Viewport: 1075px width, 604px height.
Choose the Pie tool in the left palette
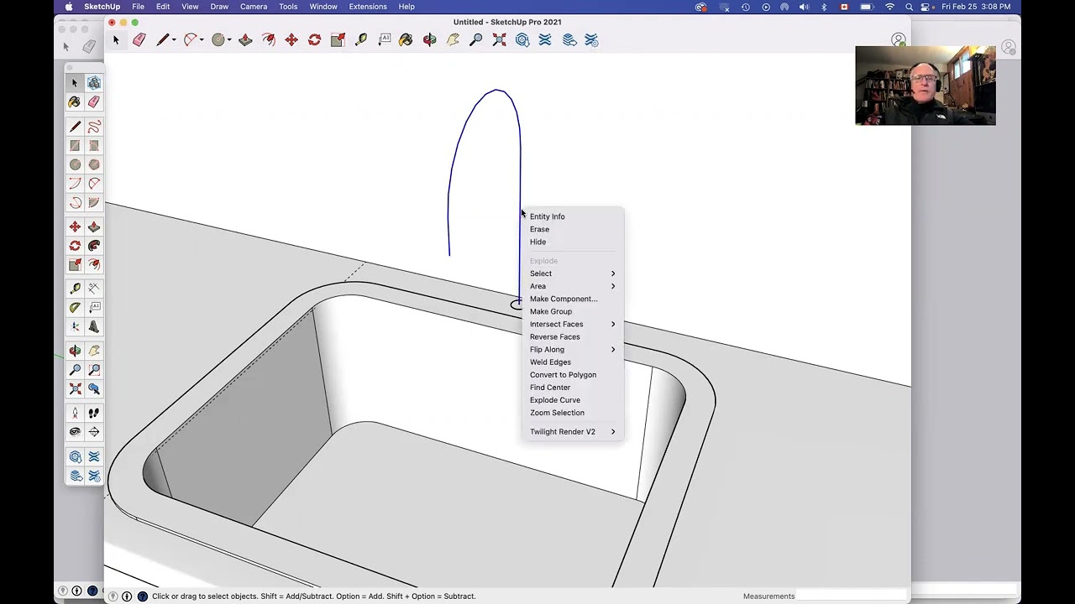[x=94, y=203]
